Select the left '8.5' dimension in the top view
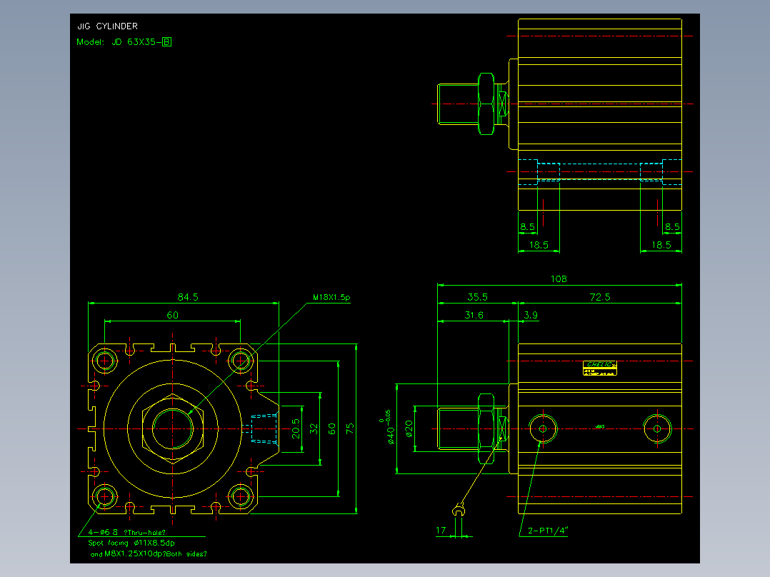This screenshot has width=770, height=577. [527, 226]
